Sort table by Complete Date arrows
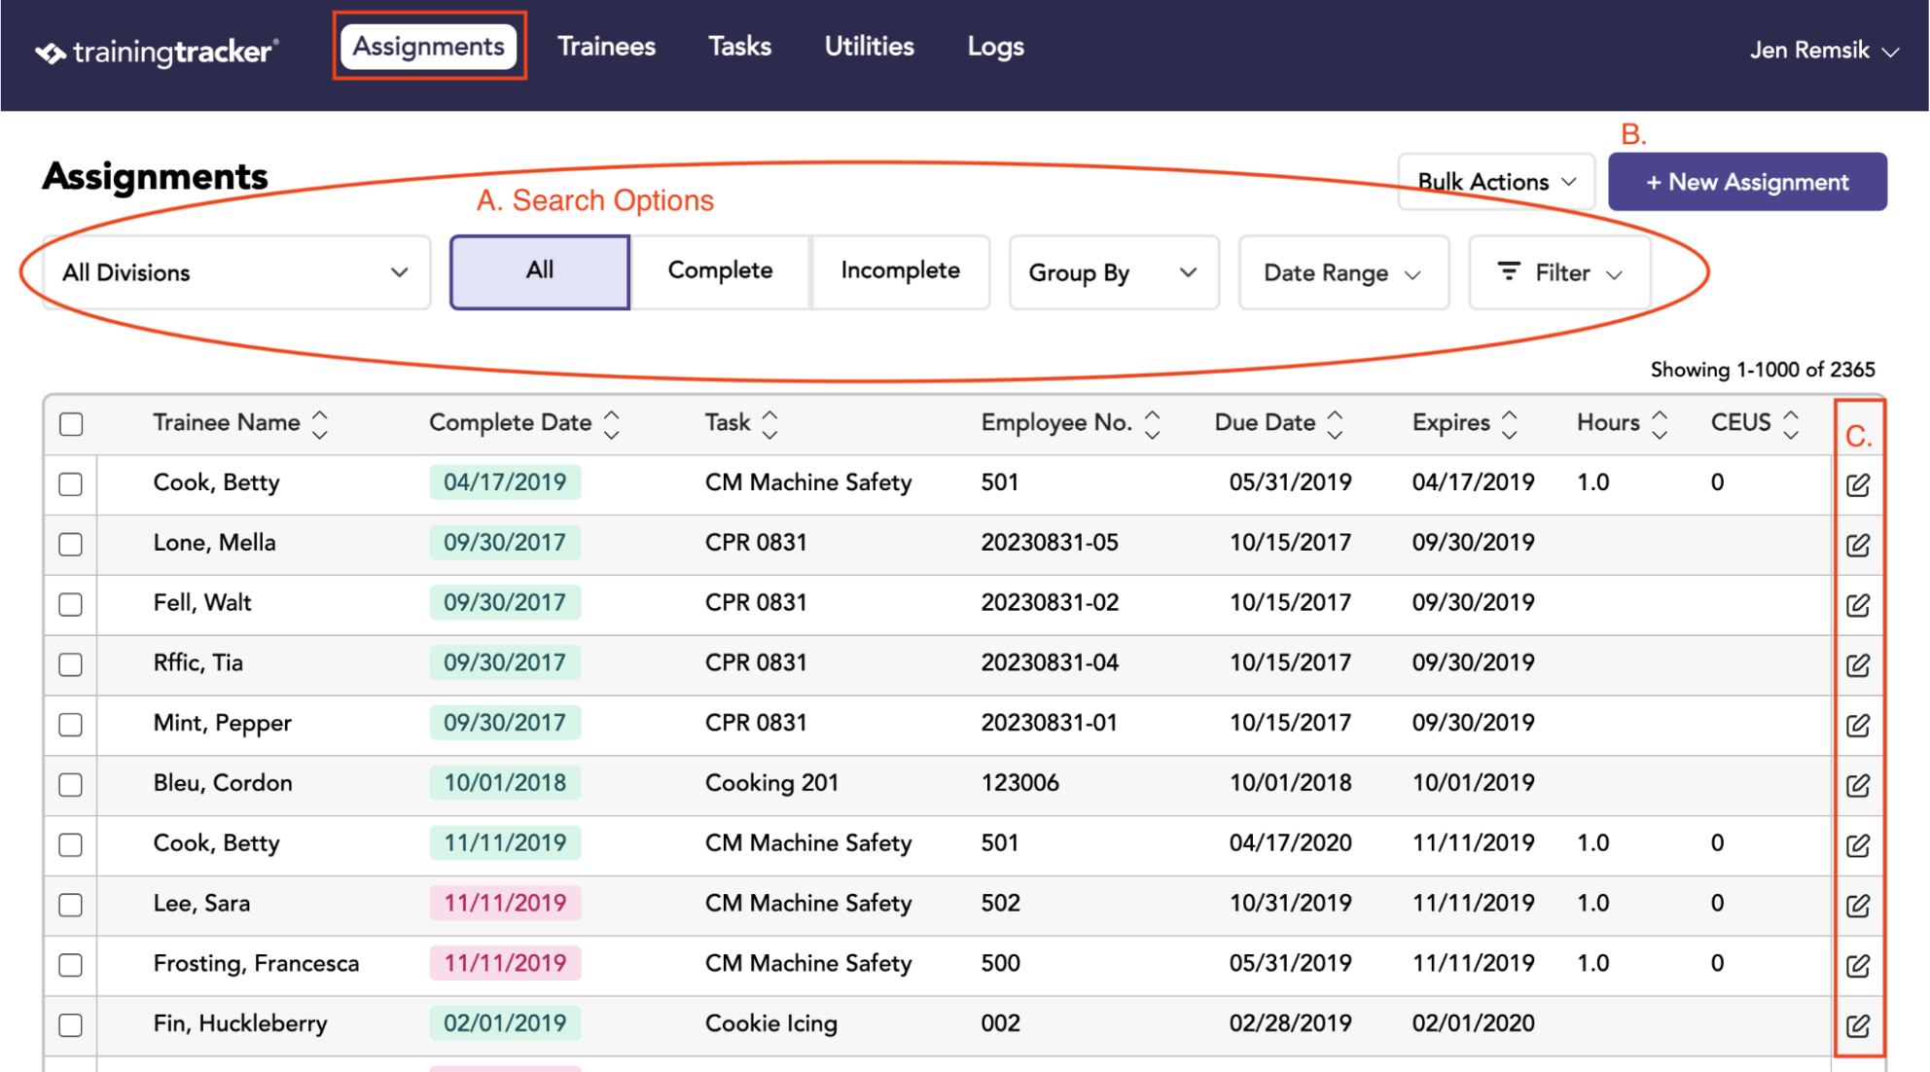The width and height of the screenshot is (1930, 1072). [611, 423]
